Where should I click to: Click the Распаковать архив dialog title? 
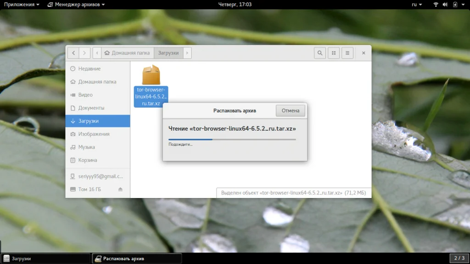[x=235, y=110]
